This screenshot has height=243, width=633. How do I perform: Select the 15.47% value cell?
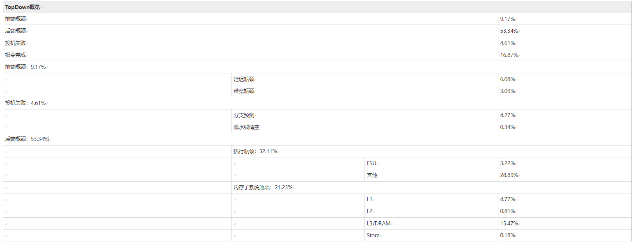509,224
